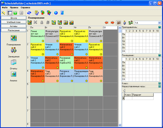Open help via blue question mark icon
The width and height of the screenshot is (163, 128).
pos(56,13)
